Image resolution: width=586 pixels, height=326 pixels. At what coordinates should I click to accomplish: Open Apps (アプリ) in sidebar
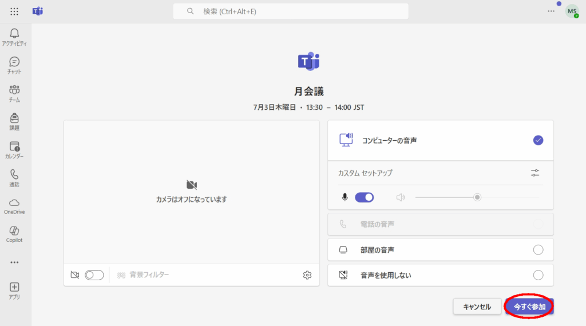(x=14, y=291)
